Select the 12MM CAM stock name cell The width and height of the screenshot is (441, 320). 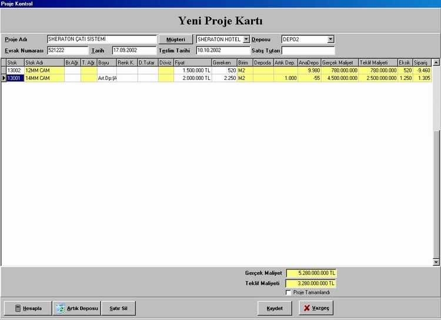(44, 70)
